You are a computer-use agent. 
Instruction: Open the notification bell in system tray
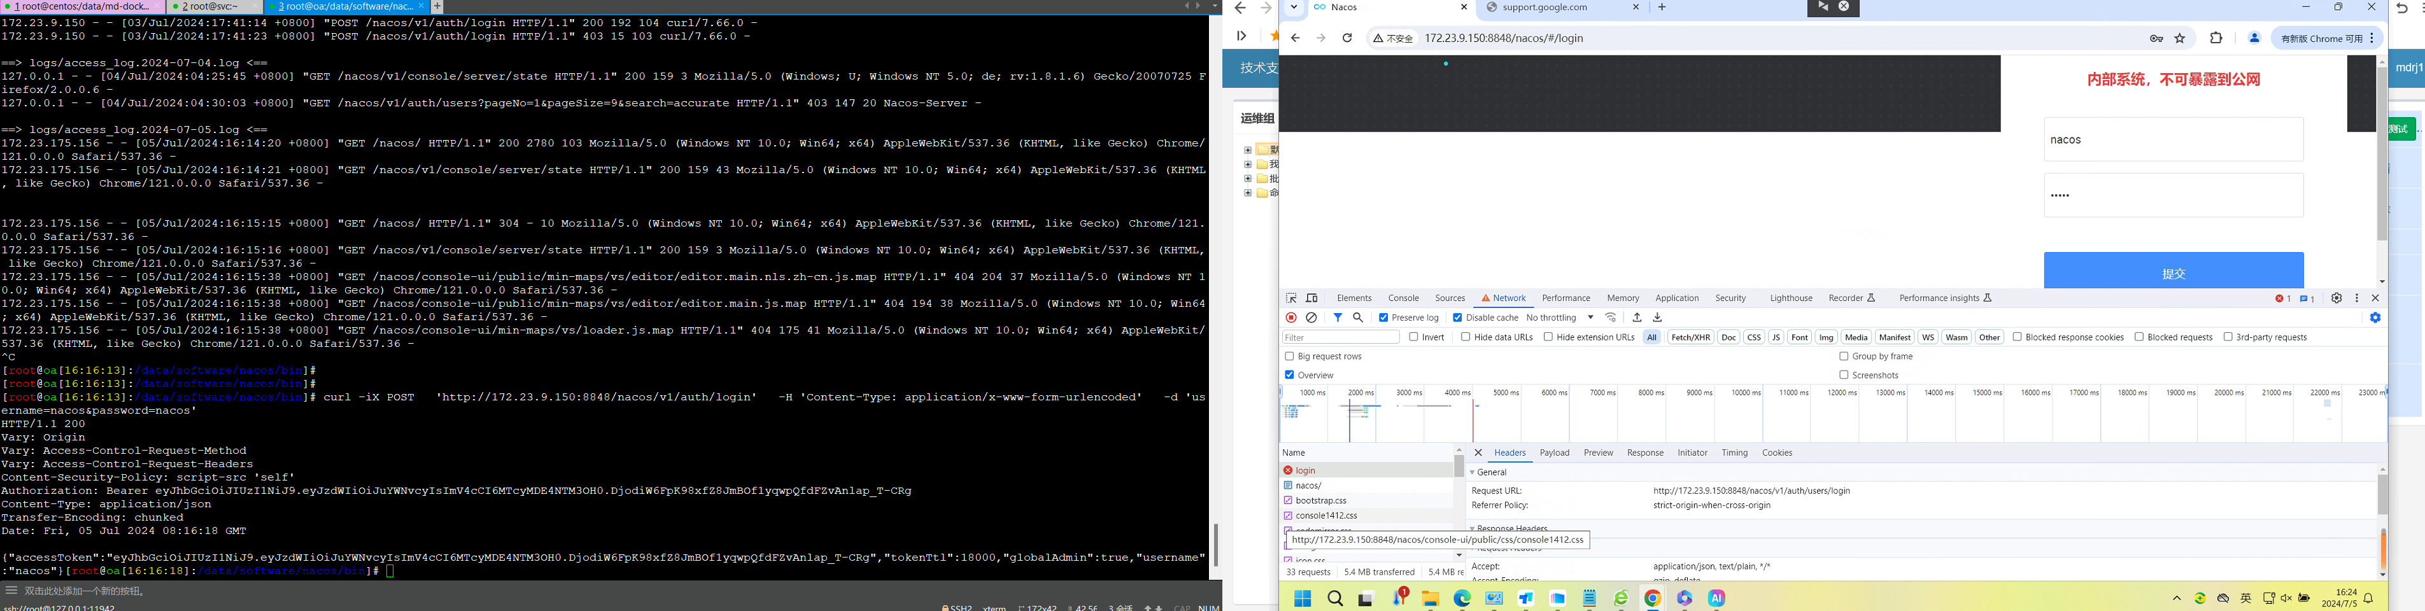point(2368,599)
